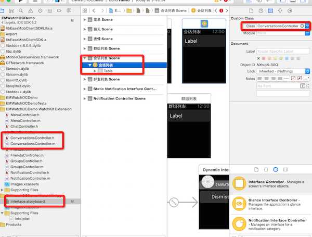Click the related items grid icon in jump bar
The image size is (312, 237).
tap(85, 10)
